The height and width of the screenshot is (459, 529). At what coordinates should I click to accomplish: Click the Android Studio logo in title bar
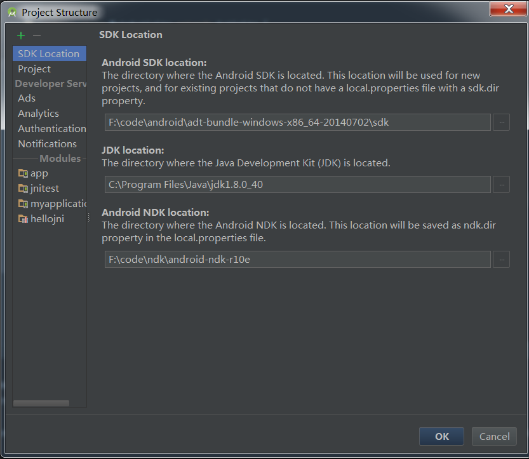[x=12, y=13]
